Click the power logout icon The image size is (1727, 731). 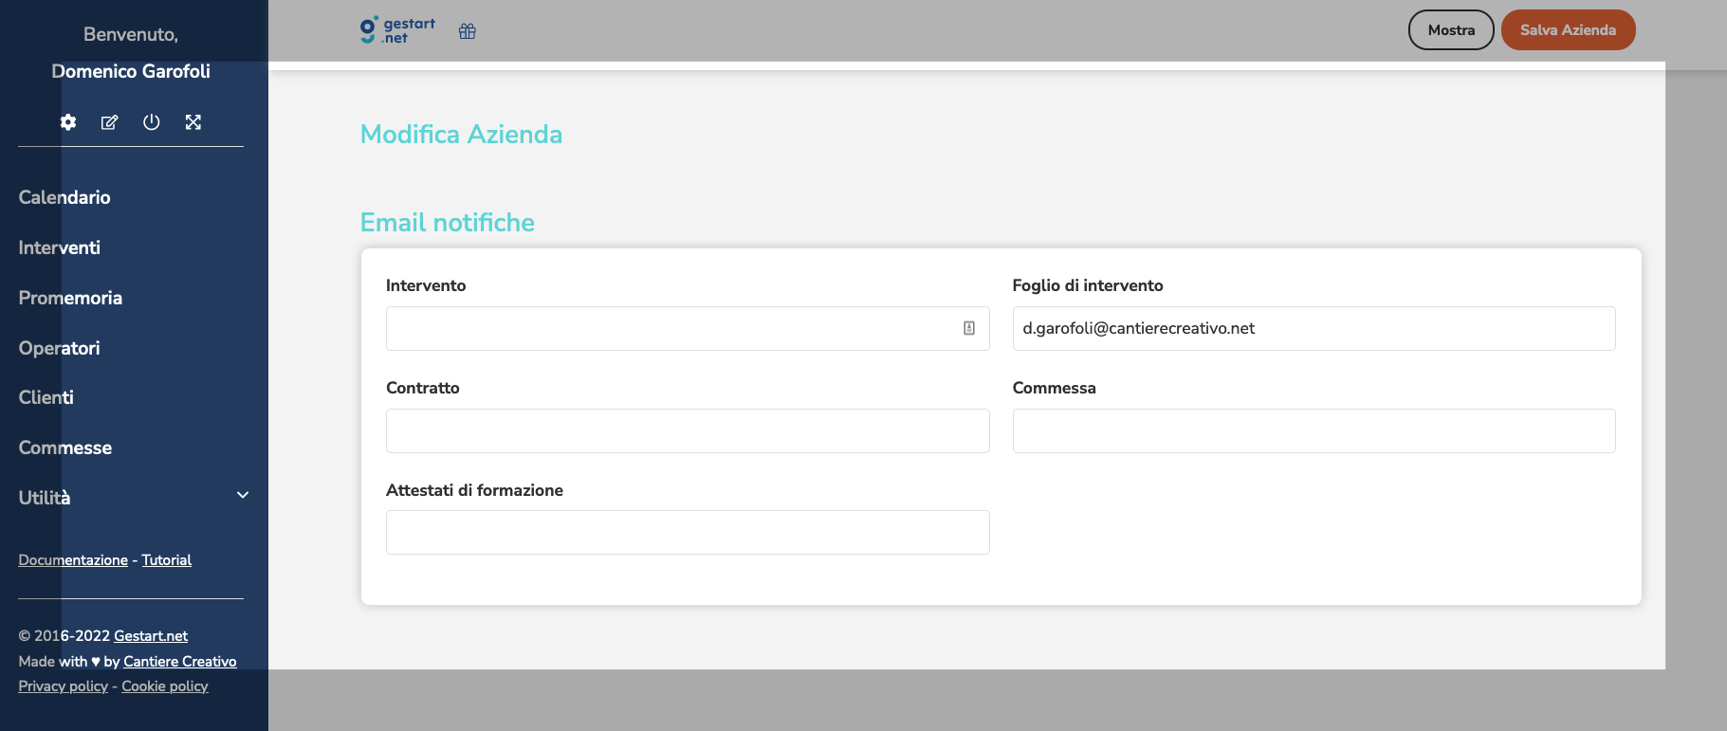[x=152, y=122]
